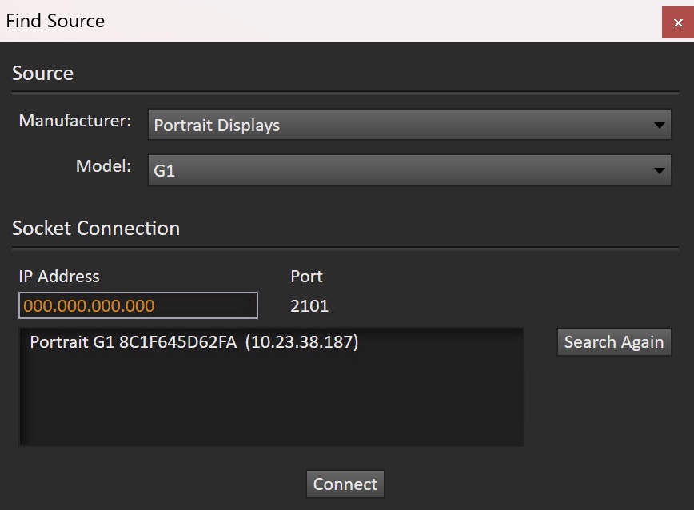
Task: Click the IP Address label
Action: (59, 277)
